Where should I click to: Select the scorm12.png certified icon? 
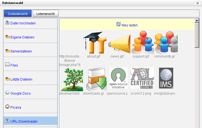pos(142,78)
